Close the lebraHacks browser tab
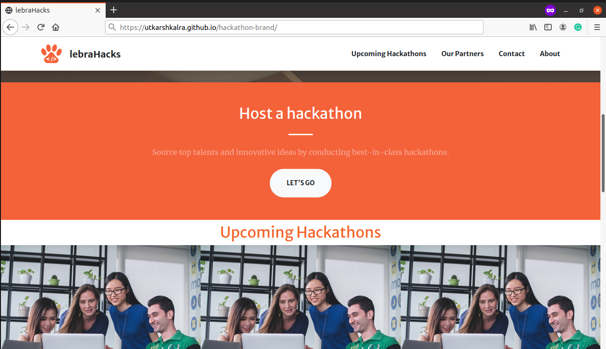 (x=98, y=10)
